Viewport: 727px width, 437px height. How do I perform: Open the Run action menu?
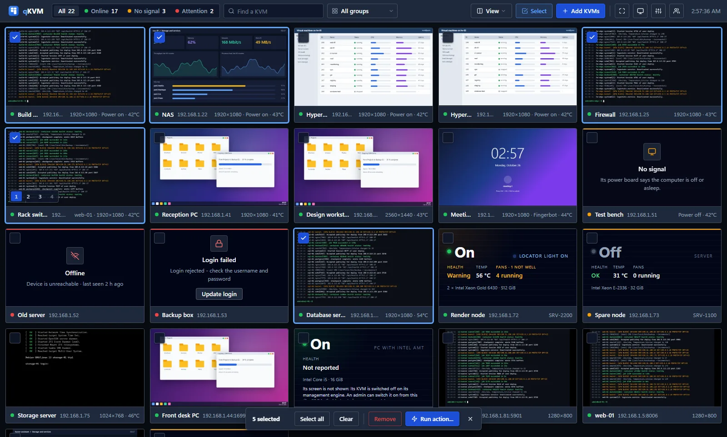(x=432, y=419)
